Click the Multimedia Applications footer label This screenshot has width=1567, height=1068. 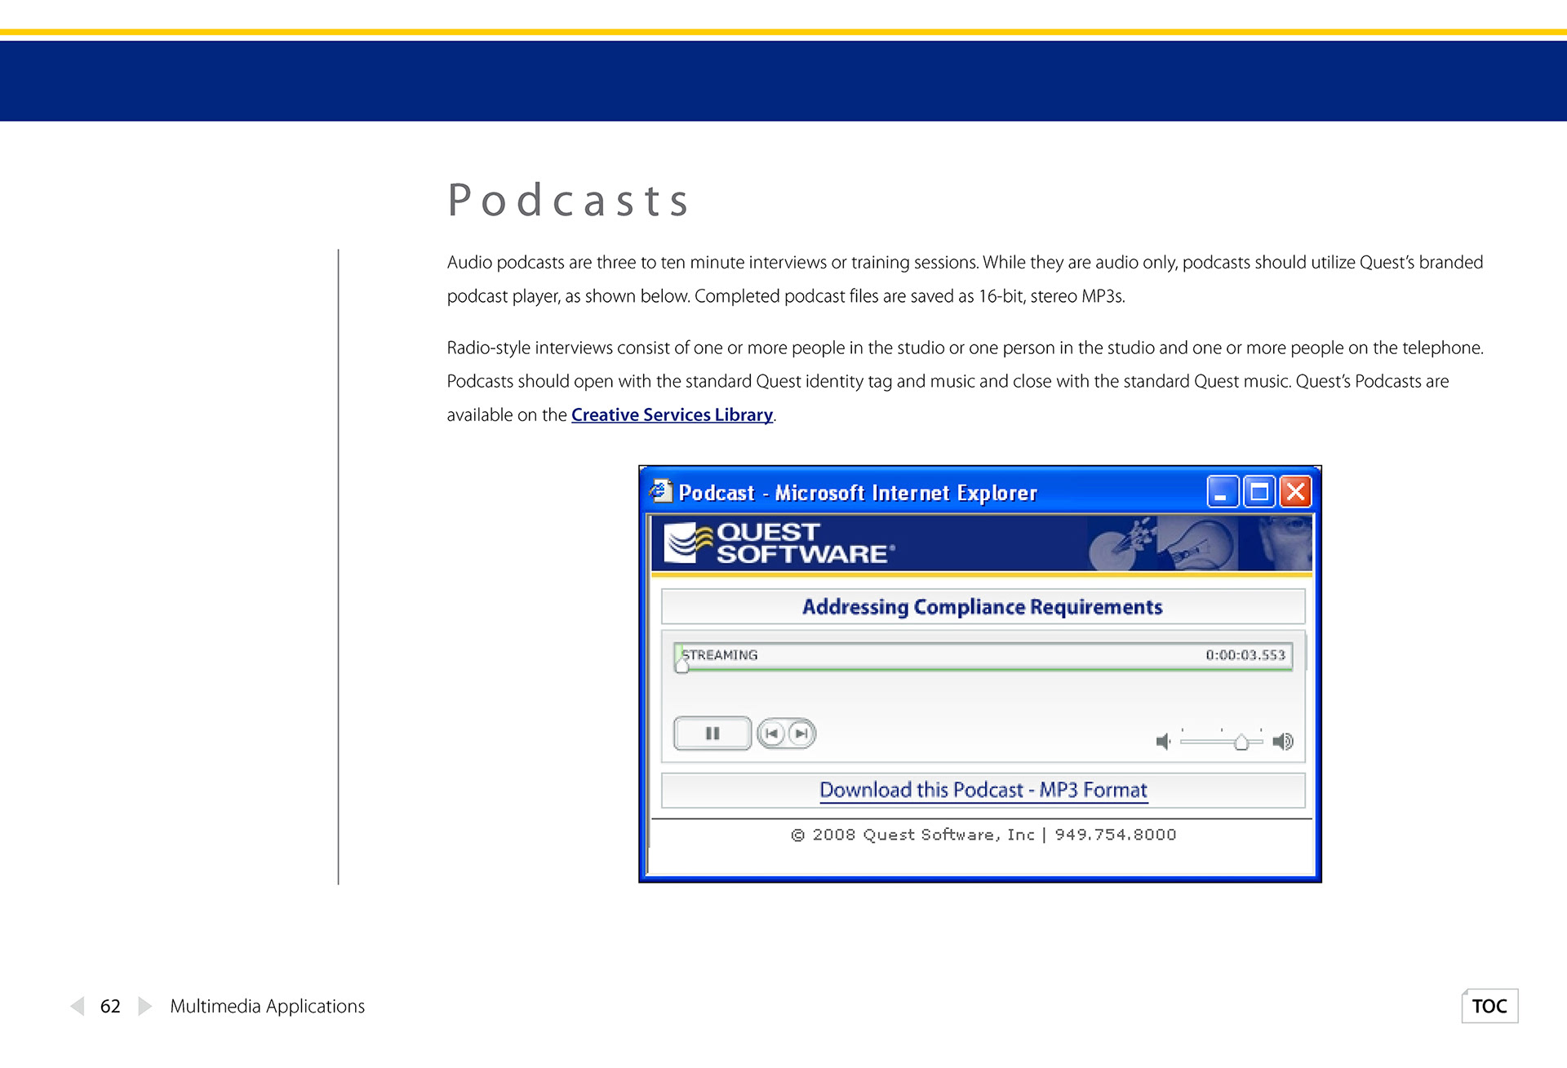click(267, 1006)
